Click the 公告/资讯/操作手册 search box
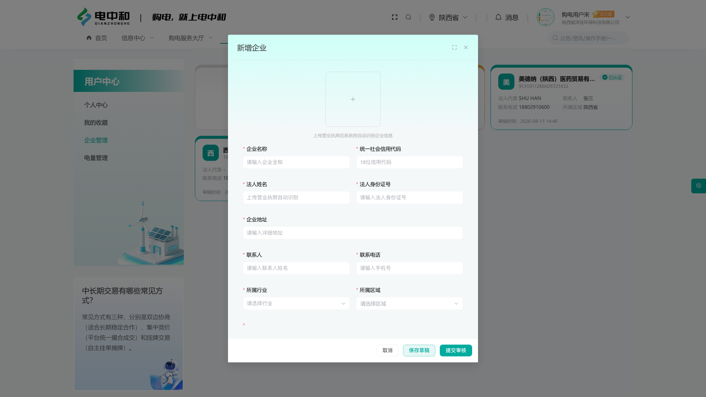 tap(588, 38)
